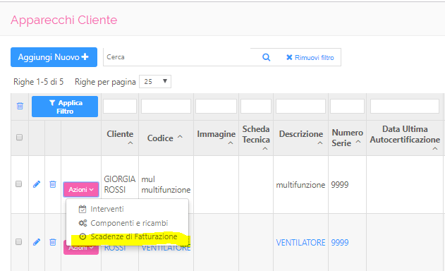Click the mul multifunzione code cell
Viewport: 445px width, 271px height.
tap(166, 184)
